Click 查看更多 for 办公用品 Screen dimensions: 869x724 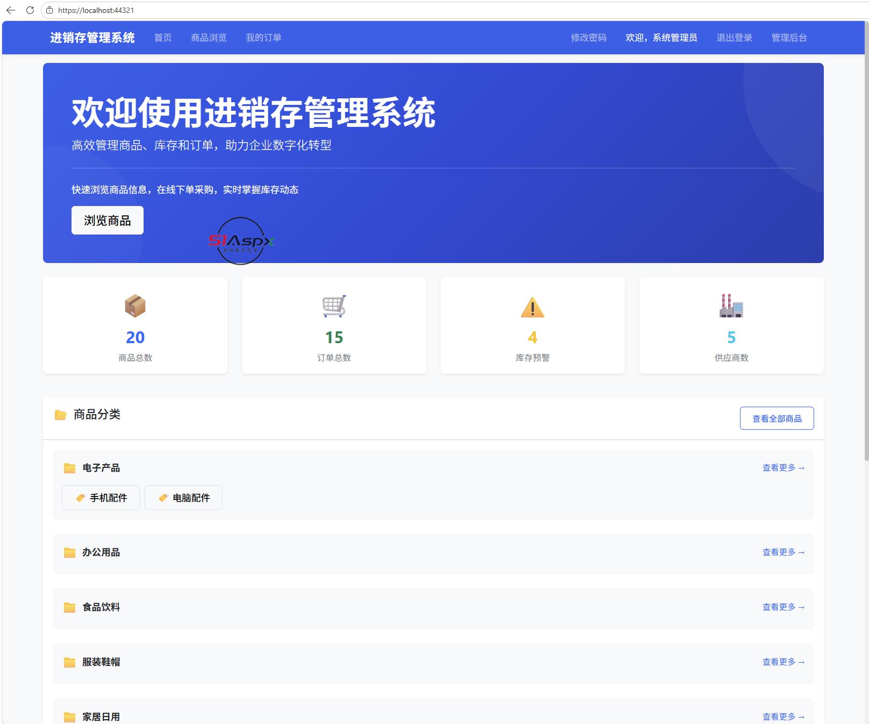(783, 552)
